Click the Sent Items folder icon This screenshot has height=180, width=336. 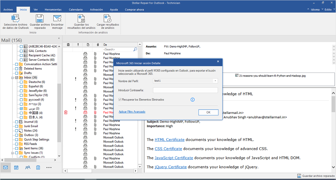click(21, 148)
